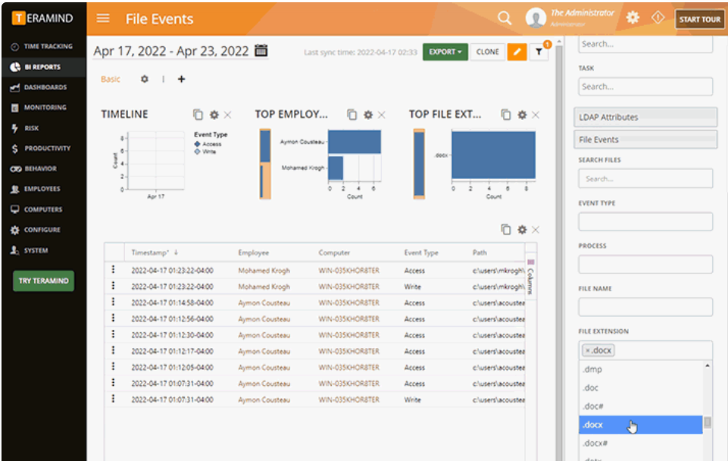Click the Try Teramind button
Viewport: 728px width, 461px height.
click(x=44, y=281)
